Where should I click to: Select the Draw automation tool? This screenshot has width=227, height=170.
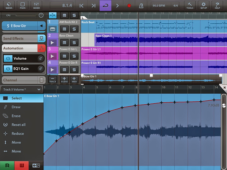(16, 107)
